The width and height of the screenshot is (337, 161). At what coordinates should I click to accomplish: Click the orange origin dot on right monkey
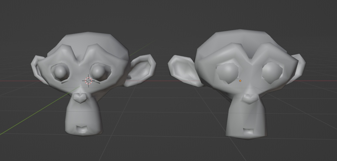pos(240,81)
